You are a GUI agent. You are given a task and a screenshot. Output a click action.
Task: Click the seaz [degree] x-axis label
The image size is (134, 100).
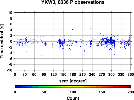pyautogui.click(x=73, y=81)
